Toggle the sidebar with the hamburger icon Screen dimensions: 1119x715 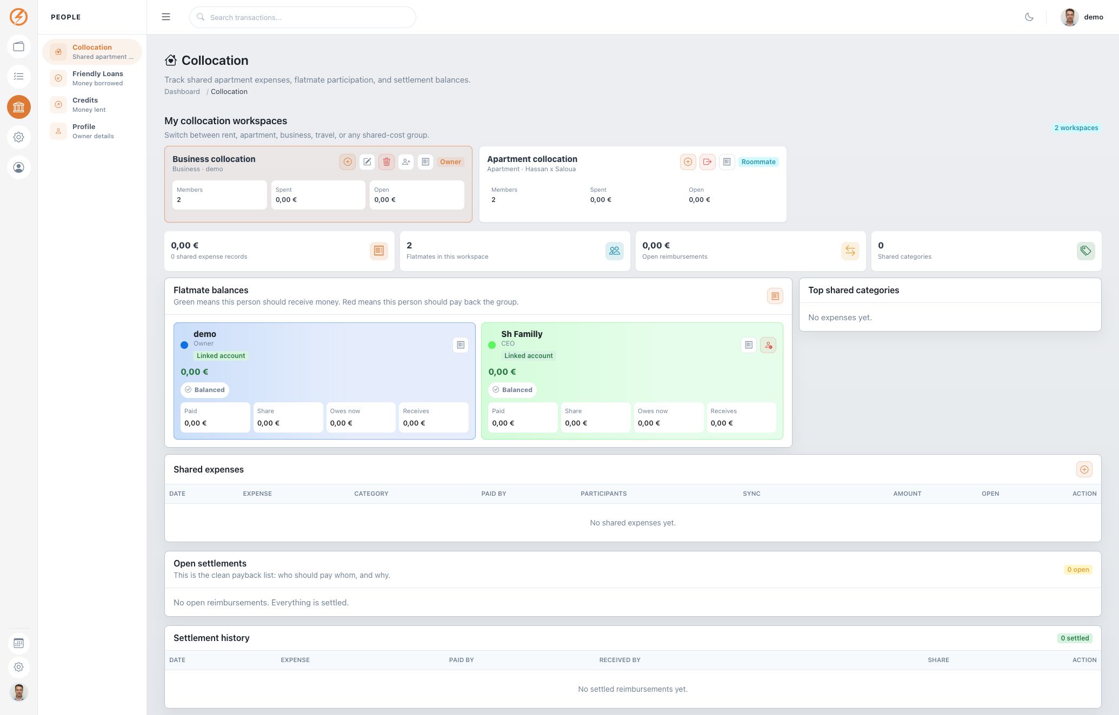click(x=166, y=17)
